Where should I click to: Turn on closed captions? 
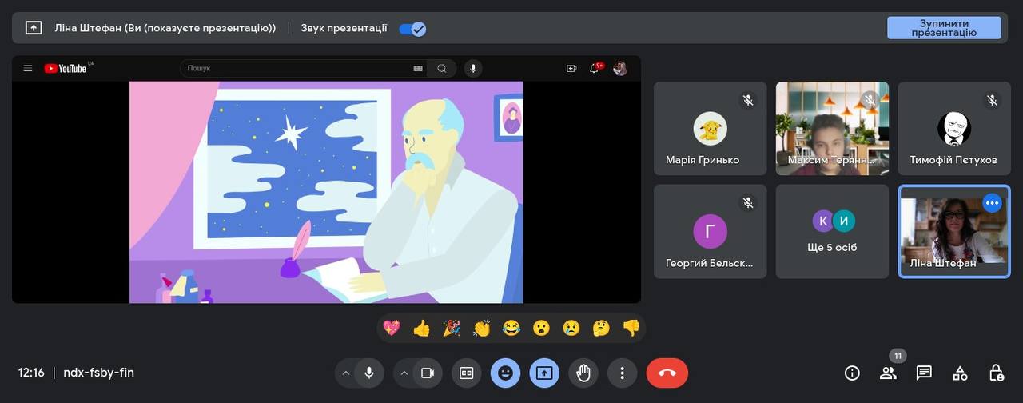coord(466,373)
